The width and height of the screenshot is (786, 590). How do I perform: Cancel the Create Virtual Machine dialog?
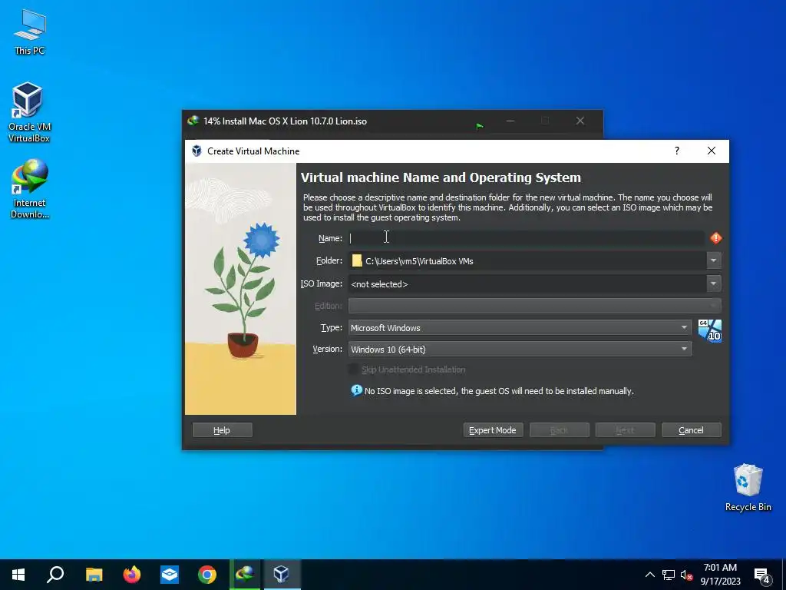(x=692, y=430)
